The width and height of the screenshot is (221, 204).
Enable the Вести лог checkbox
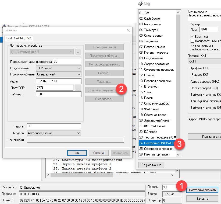[x=192, y=37]
